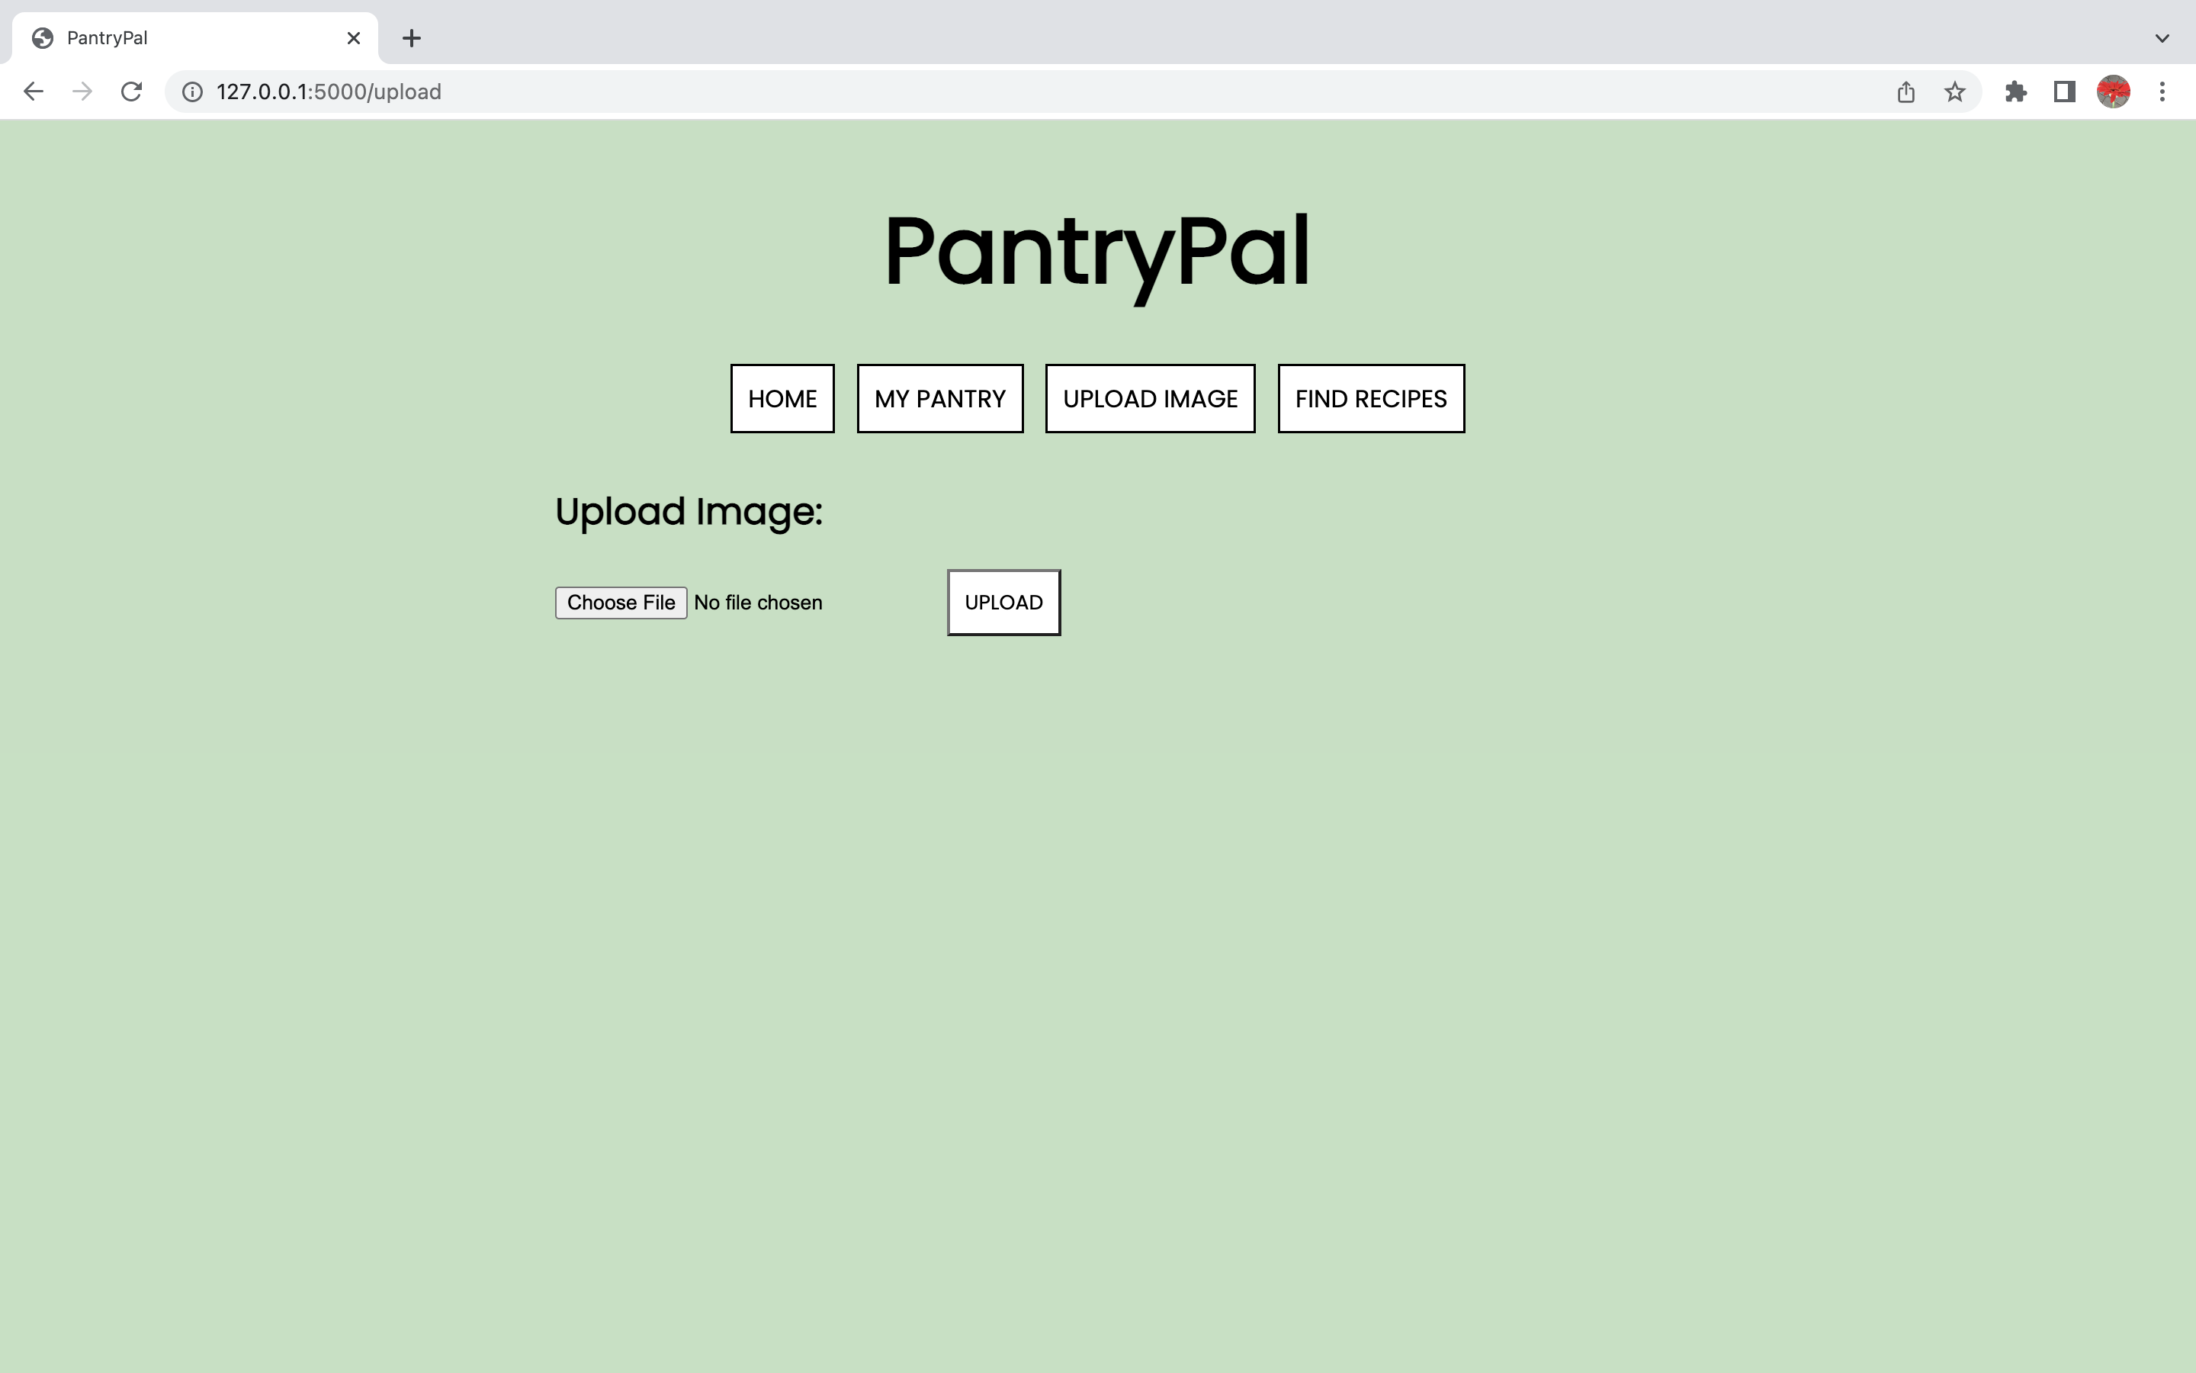
Task: Bookmark this page with the star icon
Action: pos(1954,92)
